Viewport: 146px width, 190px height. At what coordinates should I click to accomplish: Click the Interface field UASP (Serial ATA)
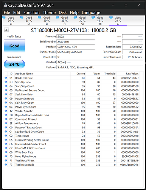coord(76,47)
